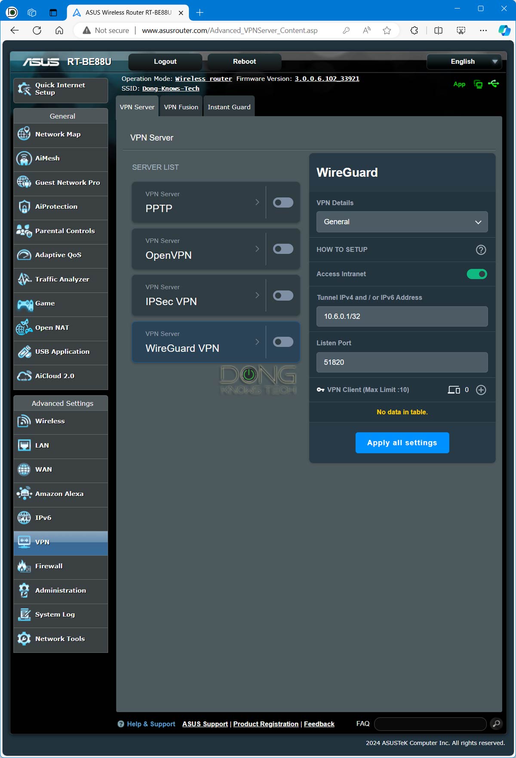
Task: Go back in the browser
Action: 15,31
